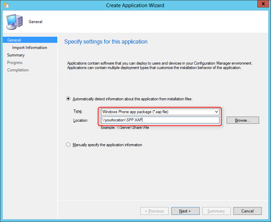Click the wizard icon in the title bar
271x222 pixels.
point(6,5)
